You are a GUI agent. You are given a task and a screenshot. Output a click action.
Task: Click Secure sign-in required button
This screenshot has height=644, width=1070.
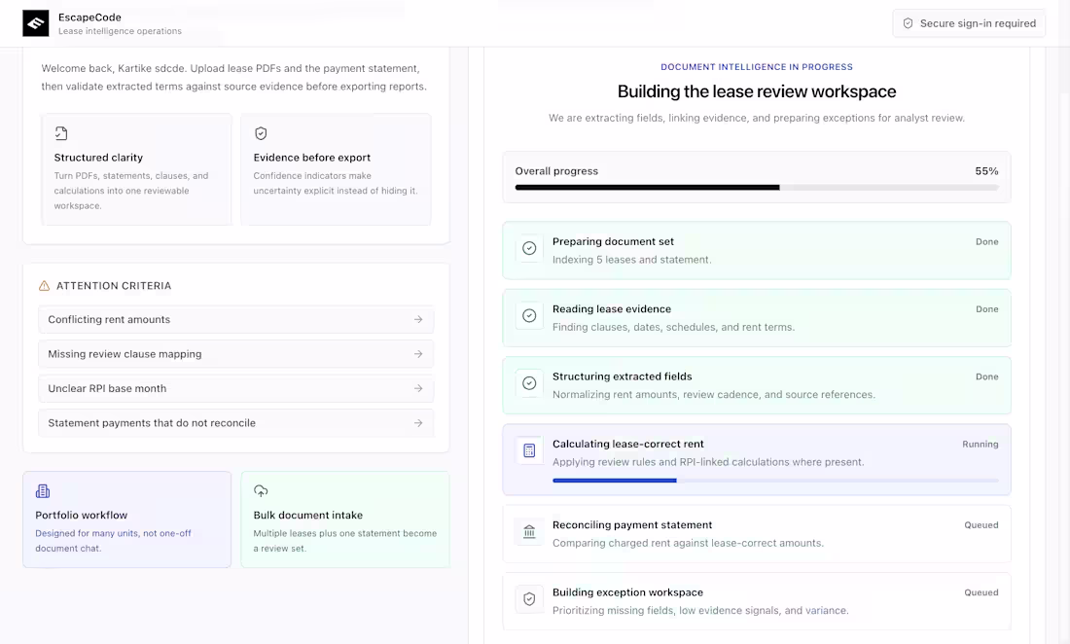point(969,23)
